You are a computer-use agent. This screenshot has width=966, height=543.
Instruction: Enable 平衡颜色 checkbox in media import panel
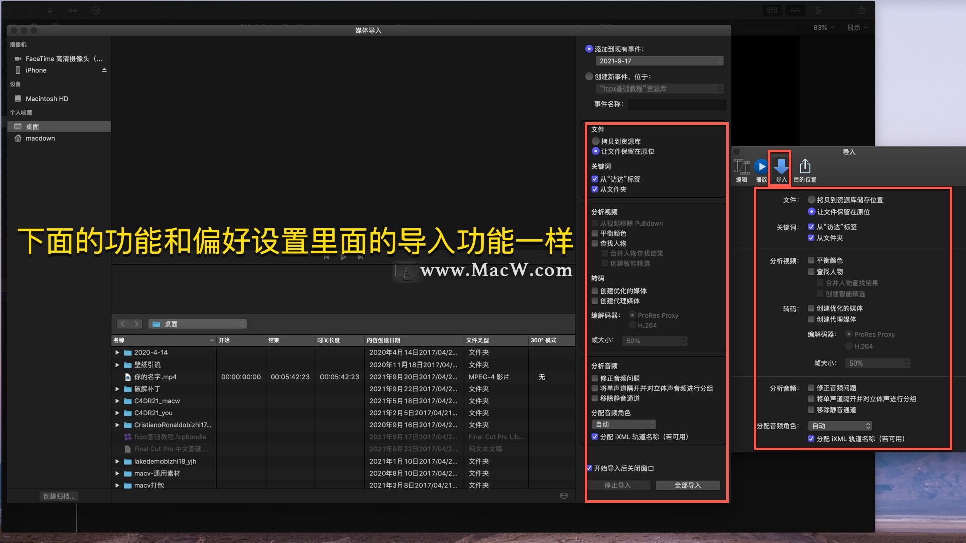pyautogui.click(x=595, y=233)
